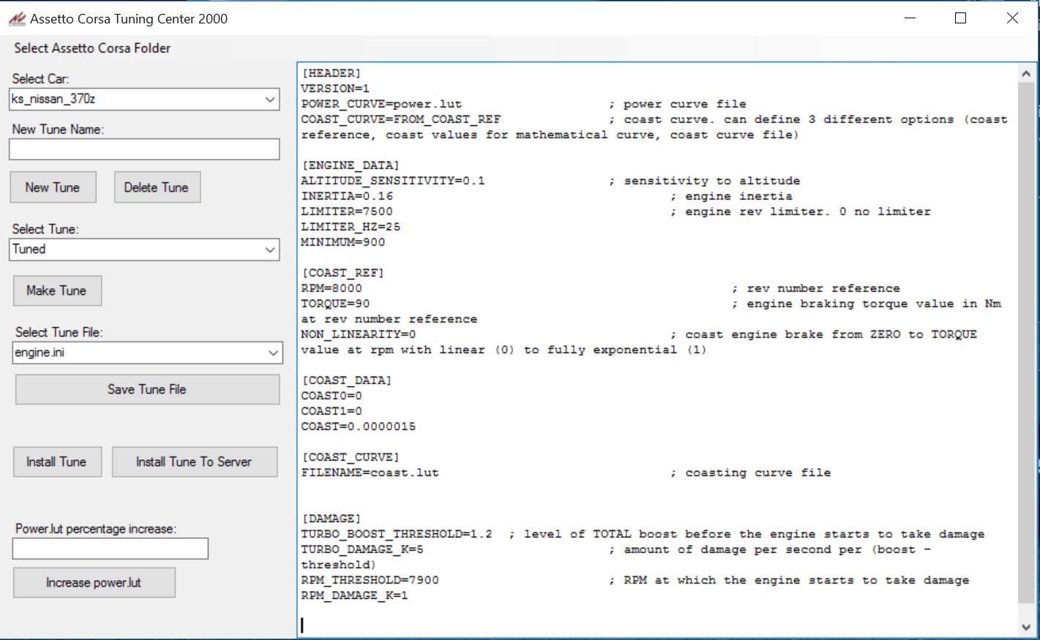Click the '; rev number reference' comment
The image size is (1040, 640).
(816, 288)
